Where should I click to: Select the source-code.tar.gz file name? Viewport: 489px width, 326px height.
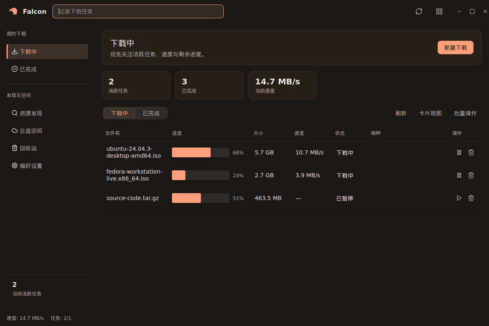pos(133,198)
